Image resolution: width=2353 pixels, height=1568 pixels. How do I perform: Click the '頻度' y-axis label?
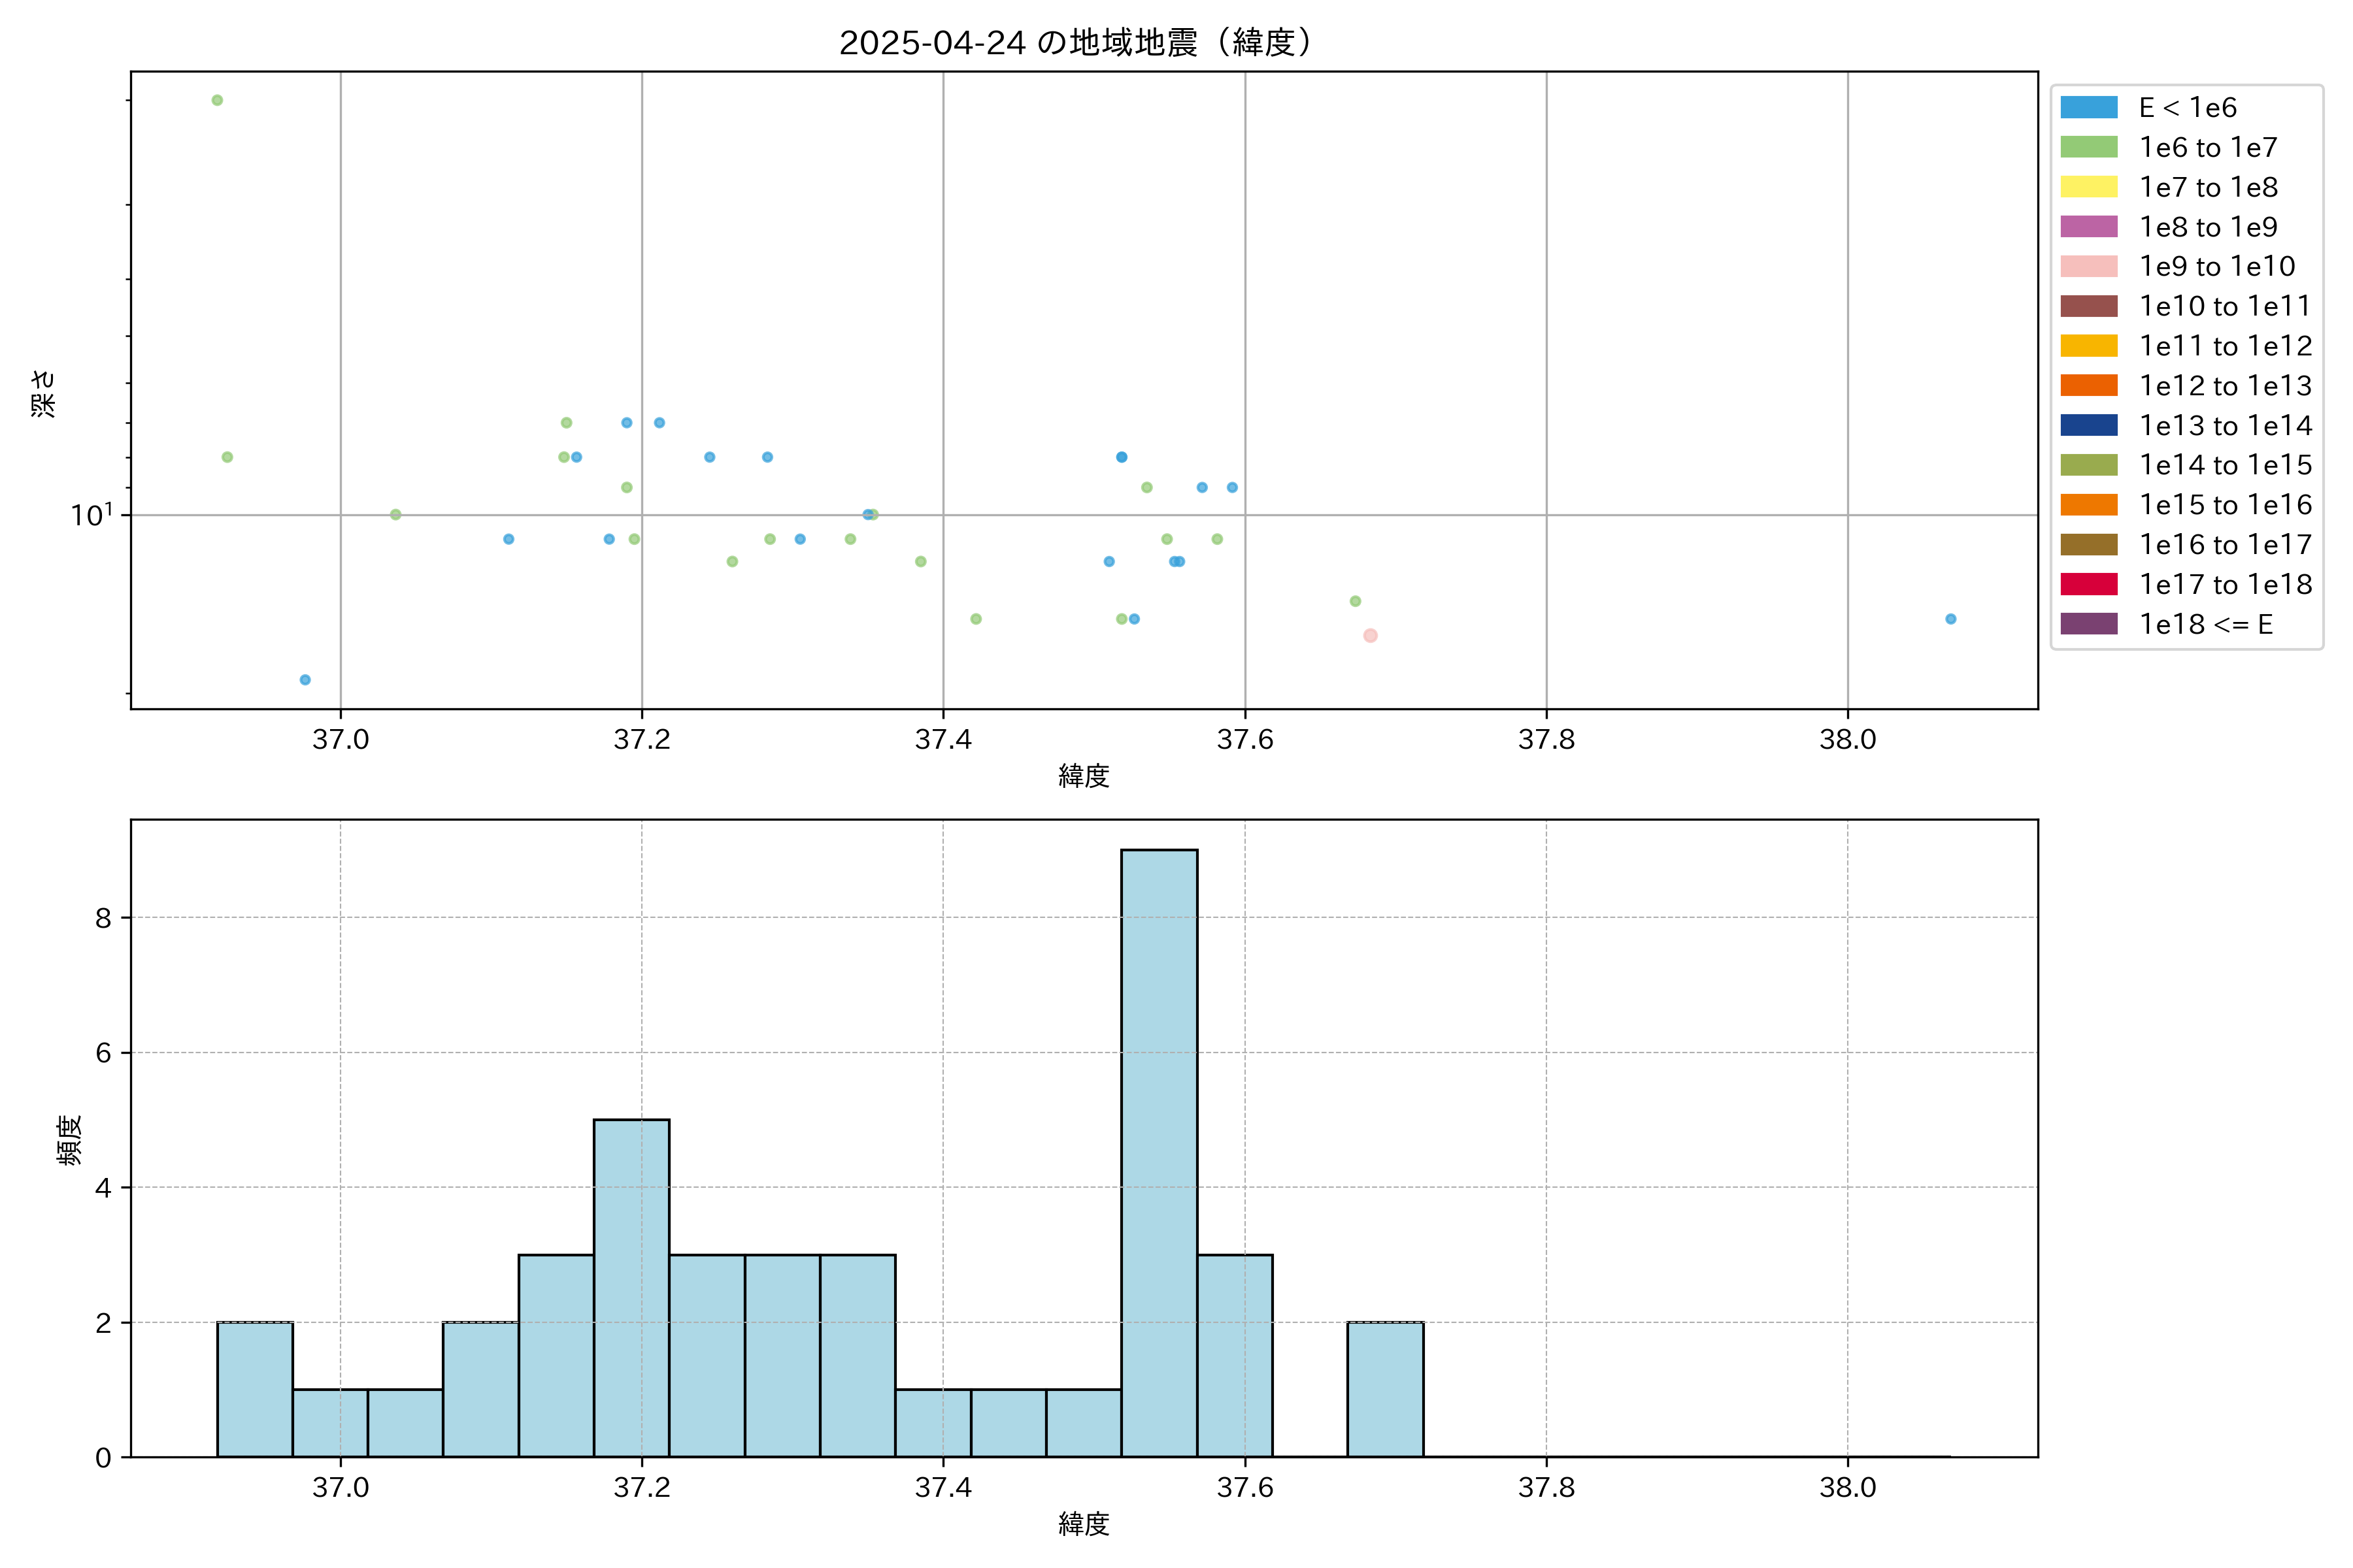coord(69,1140)
